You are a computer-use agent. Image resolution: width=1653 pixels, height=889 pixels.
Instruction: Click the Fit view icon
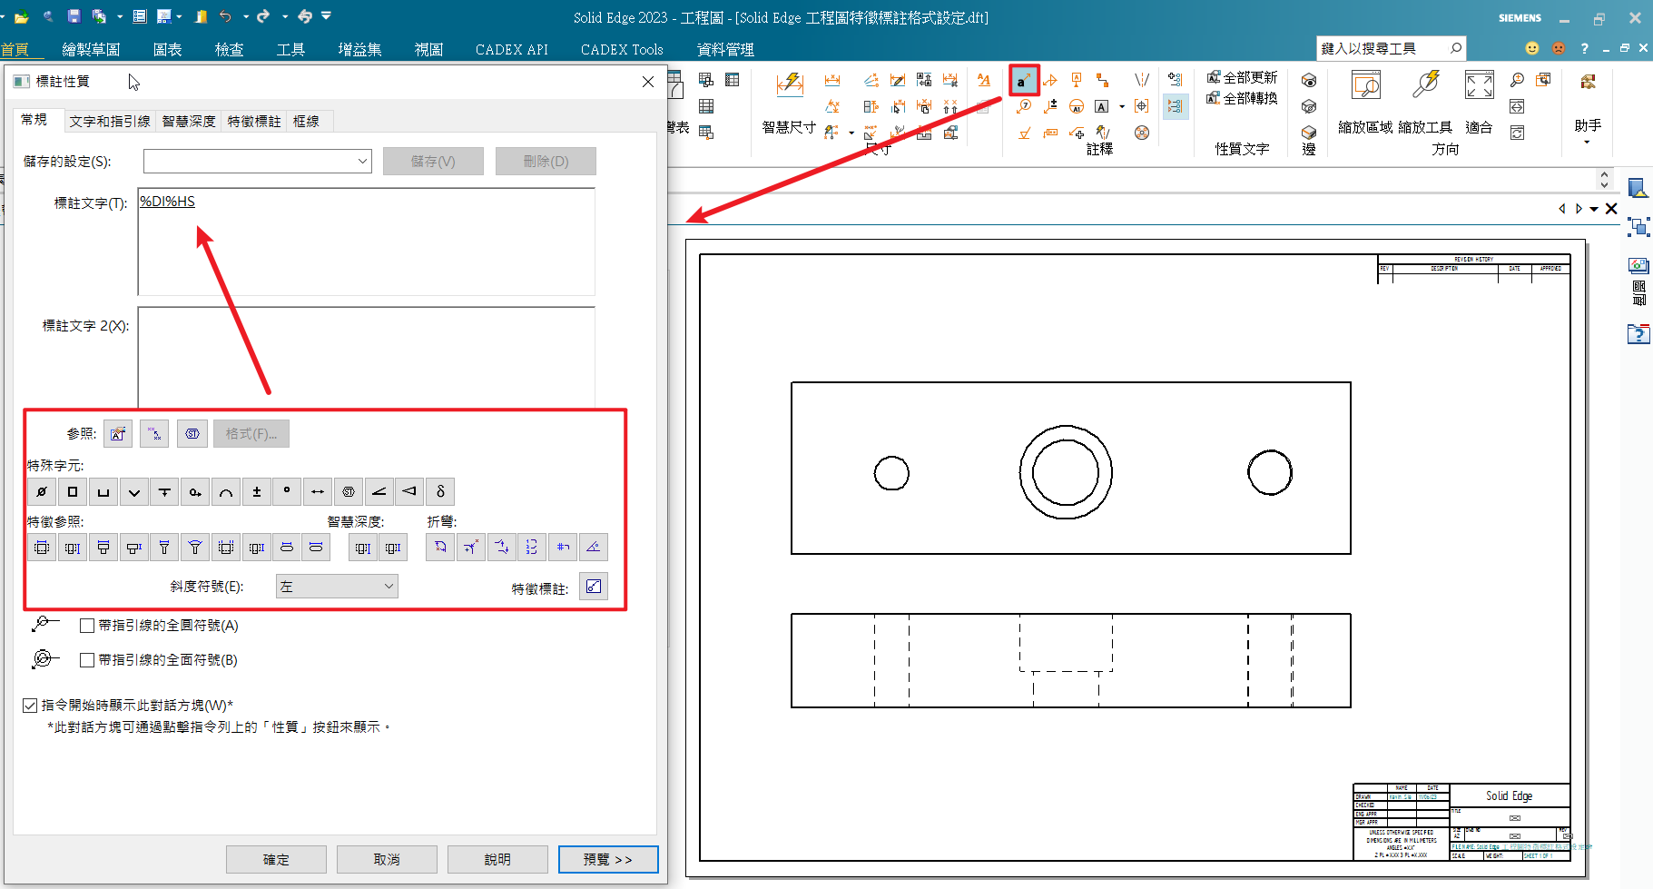(1480, 102)
